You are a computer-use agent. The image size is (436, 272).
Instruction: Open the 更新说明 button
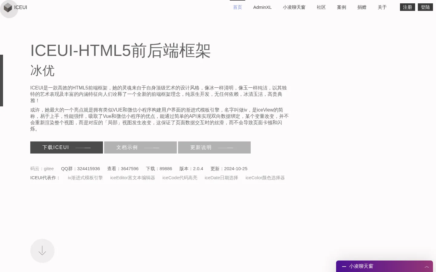[x=214, y=147]
